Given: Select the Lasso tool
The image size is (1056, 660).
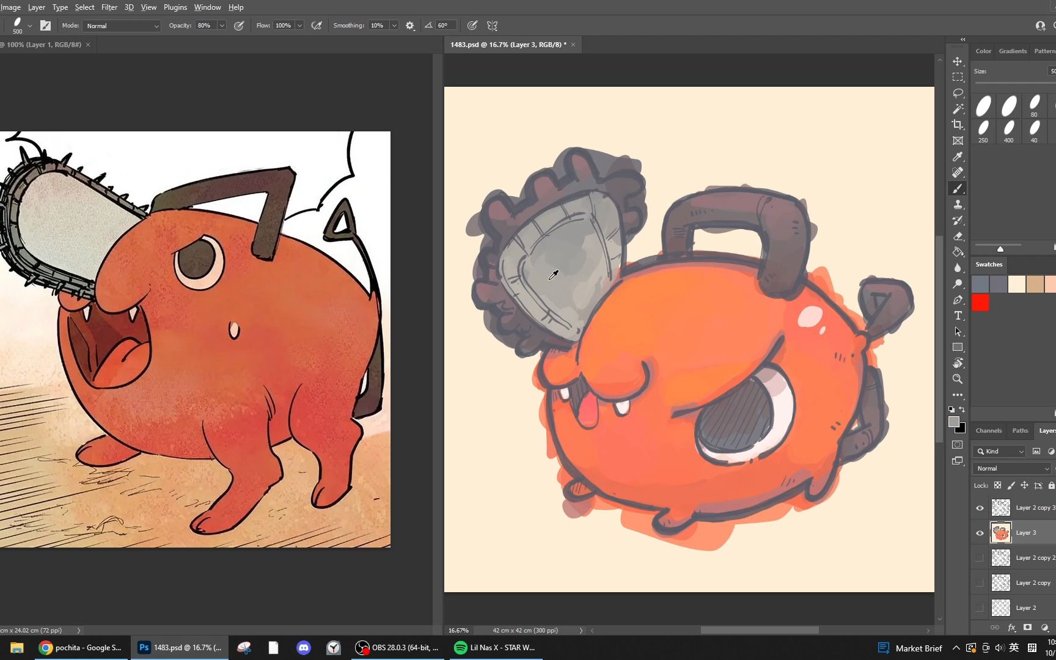Looking at the screenshot, I should pos(958,93).
